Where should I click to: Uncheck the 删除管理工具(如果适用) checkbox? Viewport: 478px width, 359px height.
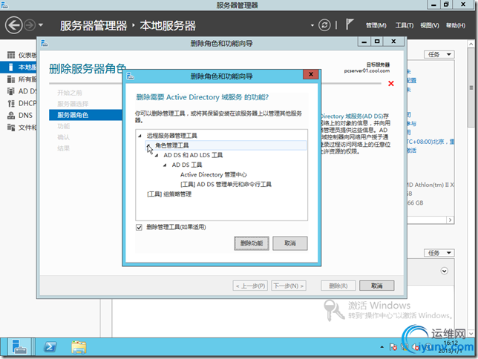[x=139, y=228]
